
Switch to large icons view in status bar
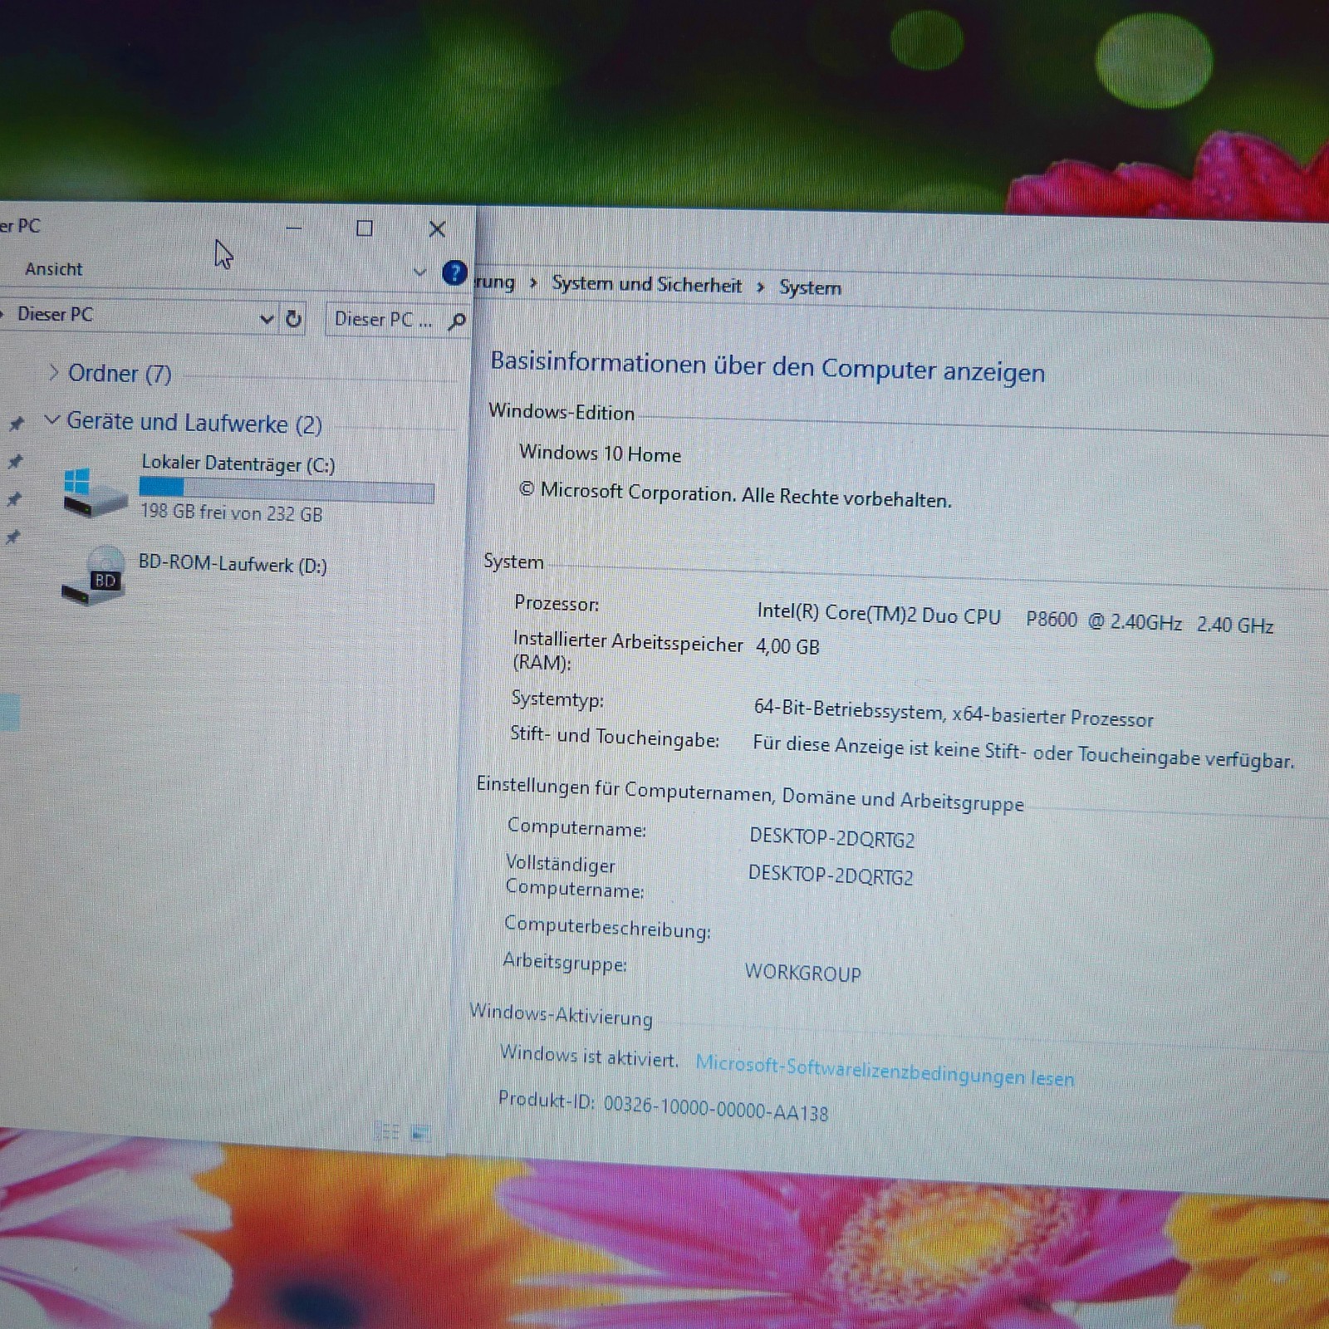pos(421,1133)
